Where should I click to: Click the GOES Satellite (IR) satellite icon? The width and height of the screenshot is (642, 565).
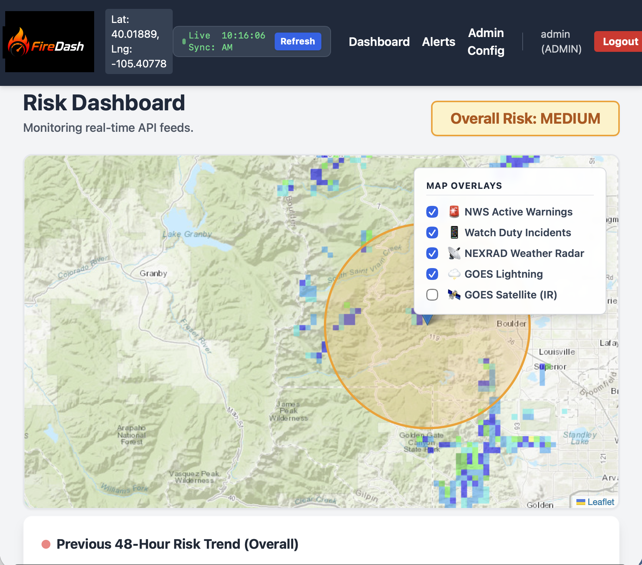coord(454,295)
